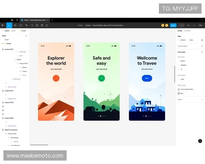Image resolution: width=205 pixels, height=164 pixels.
Task: Click the Home icon in tab bar
Action: [x=12, y=20]
